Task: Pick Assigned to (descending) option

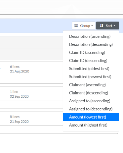Action: pos(91,109)
